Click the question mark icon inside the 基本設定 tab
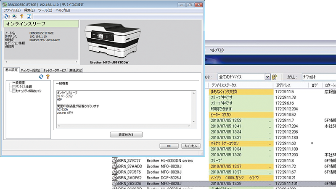Viewport: 336px width, 189px height. [x=48, y=76]
